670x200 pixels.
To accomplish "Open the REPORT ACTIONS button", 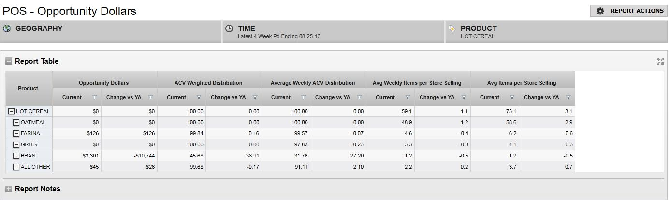I will 628,11.
